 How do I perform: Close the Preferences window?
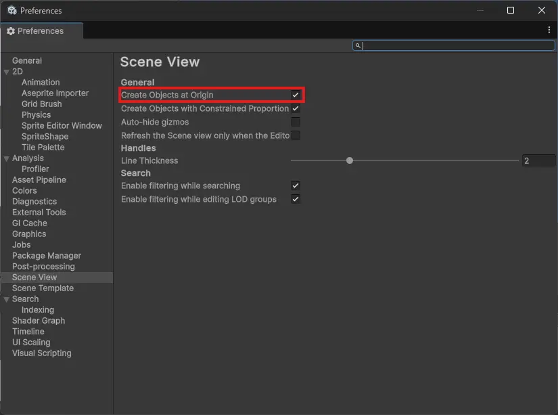(x=541, y=10)
